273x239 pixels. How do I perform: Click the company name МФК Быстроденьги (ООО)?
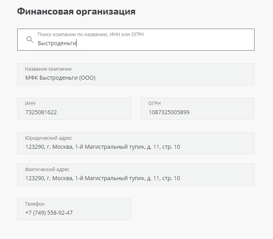tap(60, 78)
